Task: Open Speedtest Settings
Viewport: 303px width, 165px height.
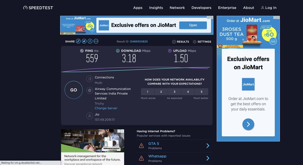Action: point(202,42)
